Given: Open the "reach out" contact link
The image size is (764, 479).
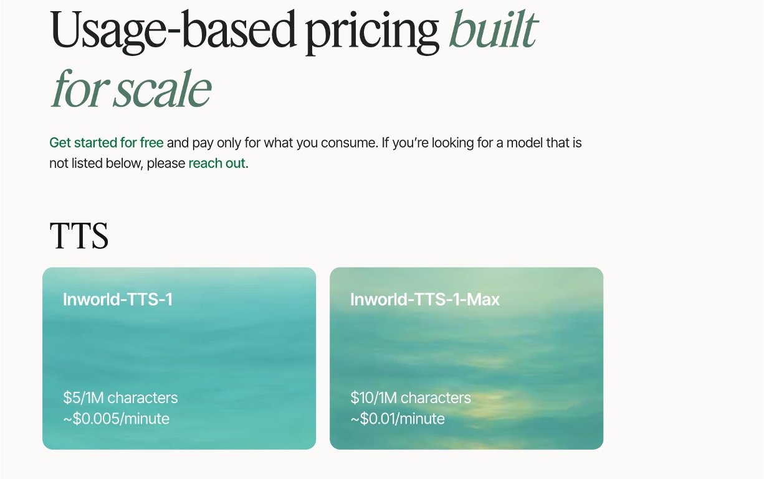Looking at the screenshot, I should (217, 164).
